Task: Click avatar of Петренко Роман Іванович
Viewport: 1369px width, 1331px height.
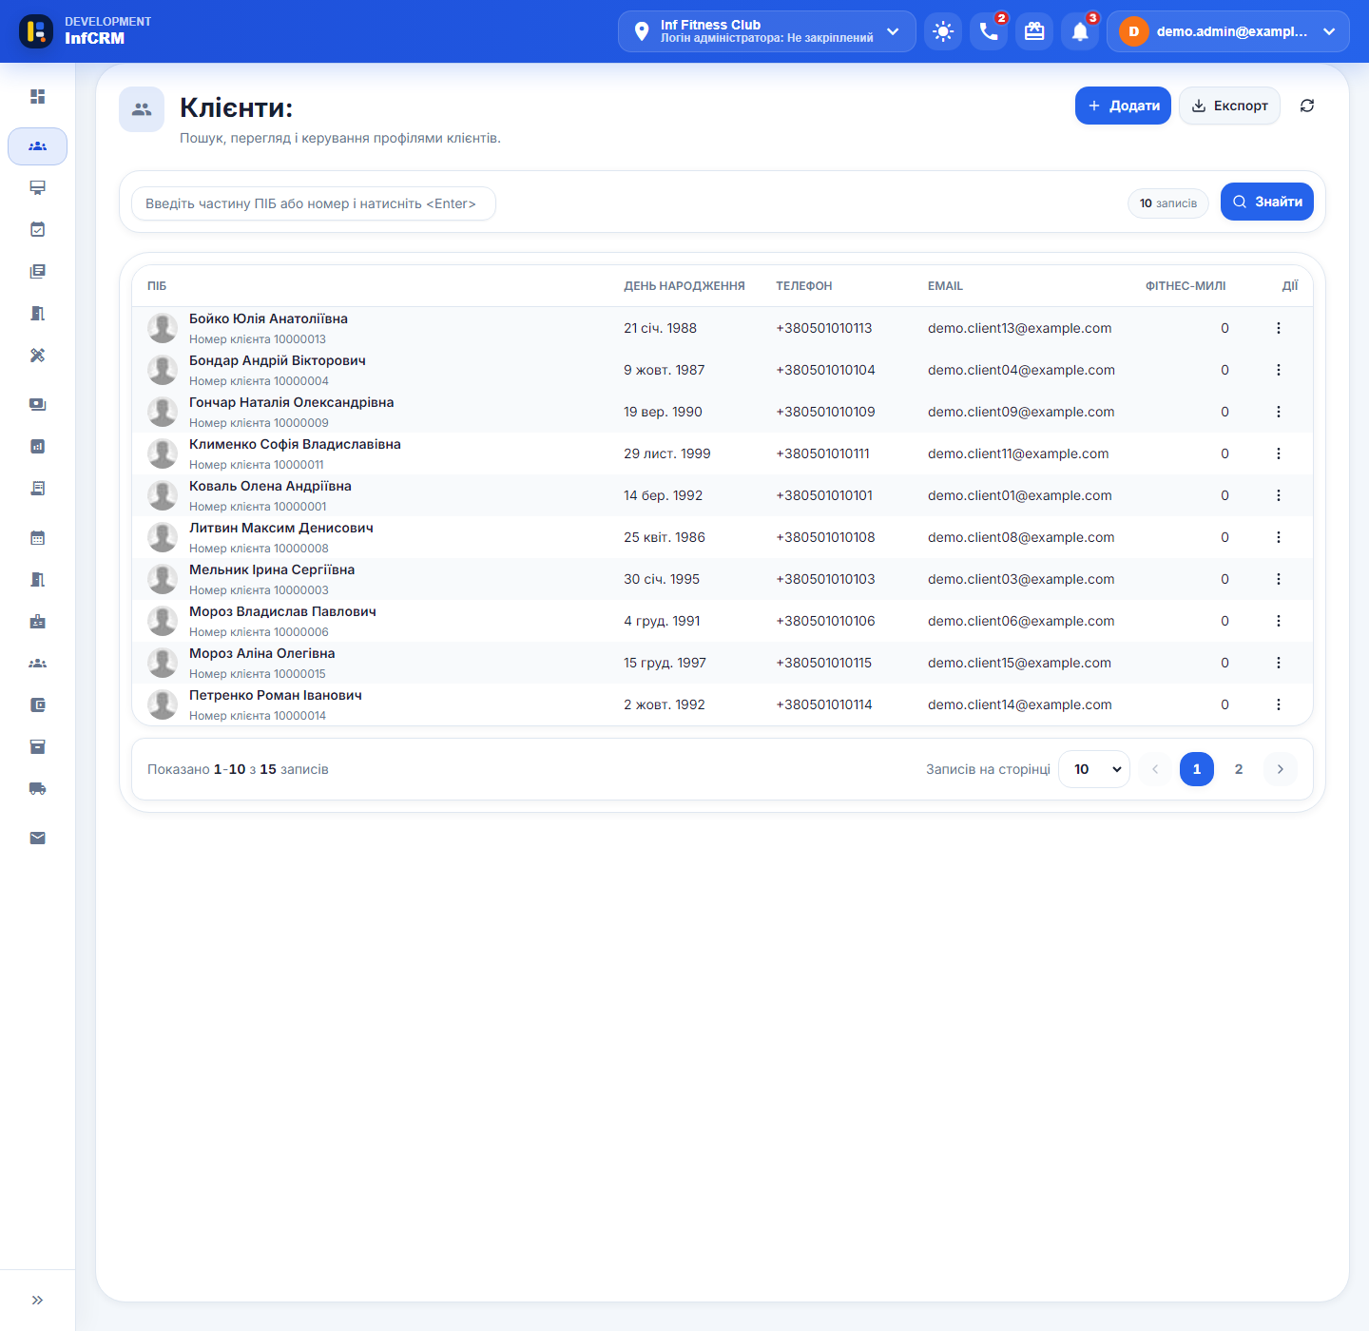Action: coord(163,704)
